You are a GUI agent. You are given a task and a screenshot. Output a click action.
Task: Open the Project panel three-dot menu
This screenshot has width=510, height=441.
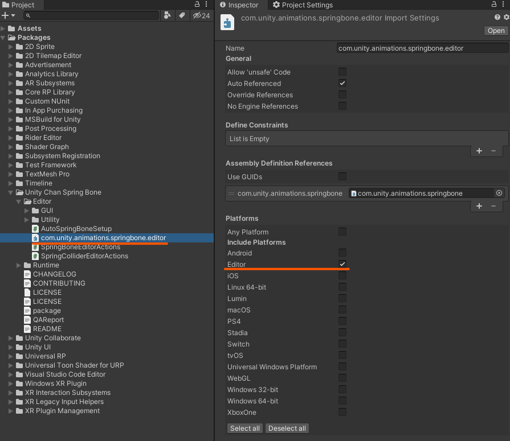pyautogui.click(x=206, y=4)
